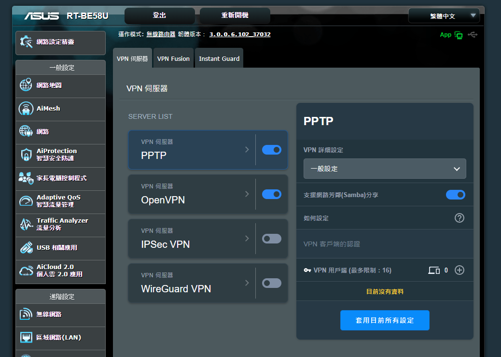The height and width of the screenshot is (357, 501).
Task: Click the 目前沒有資料 no-data message
Action: pyautogui.click(x=385, y=291)
